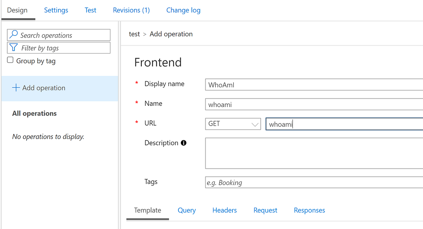Focus the Display name field

coord(314,85)
